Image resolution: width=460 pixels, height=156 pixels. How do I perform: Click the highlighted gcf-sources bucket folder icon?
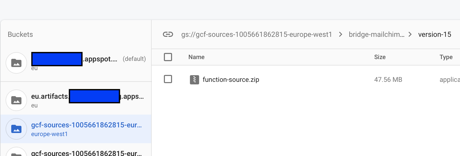pyautogui.click(x=16, y=129)
